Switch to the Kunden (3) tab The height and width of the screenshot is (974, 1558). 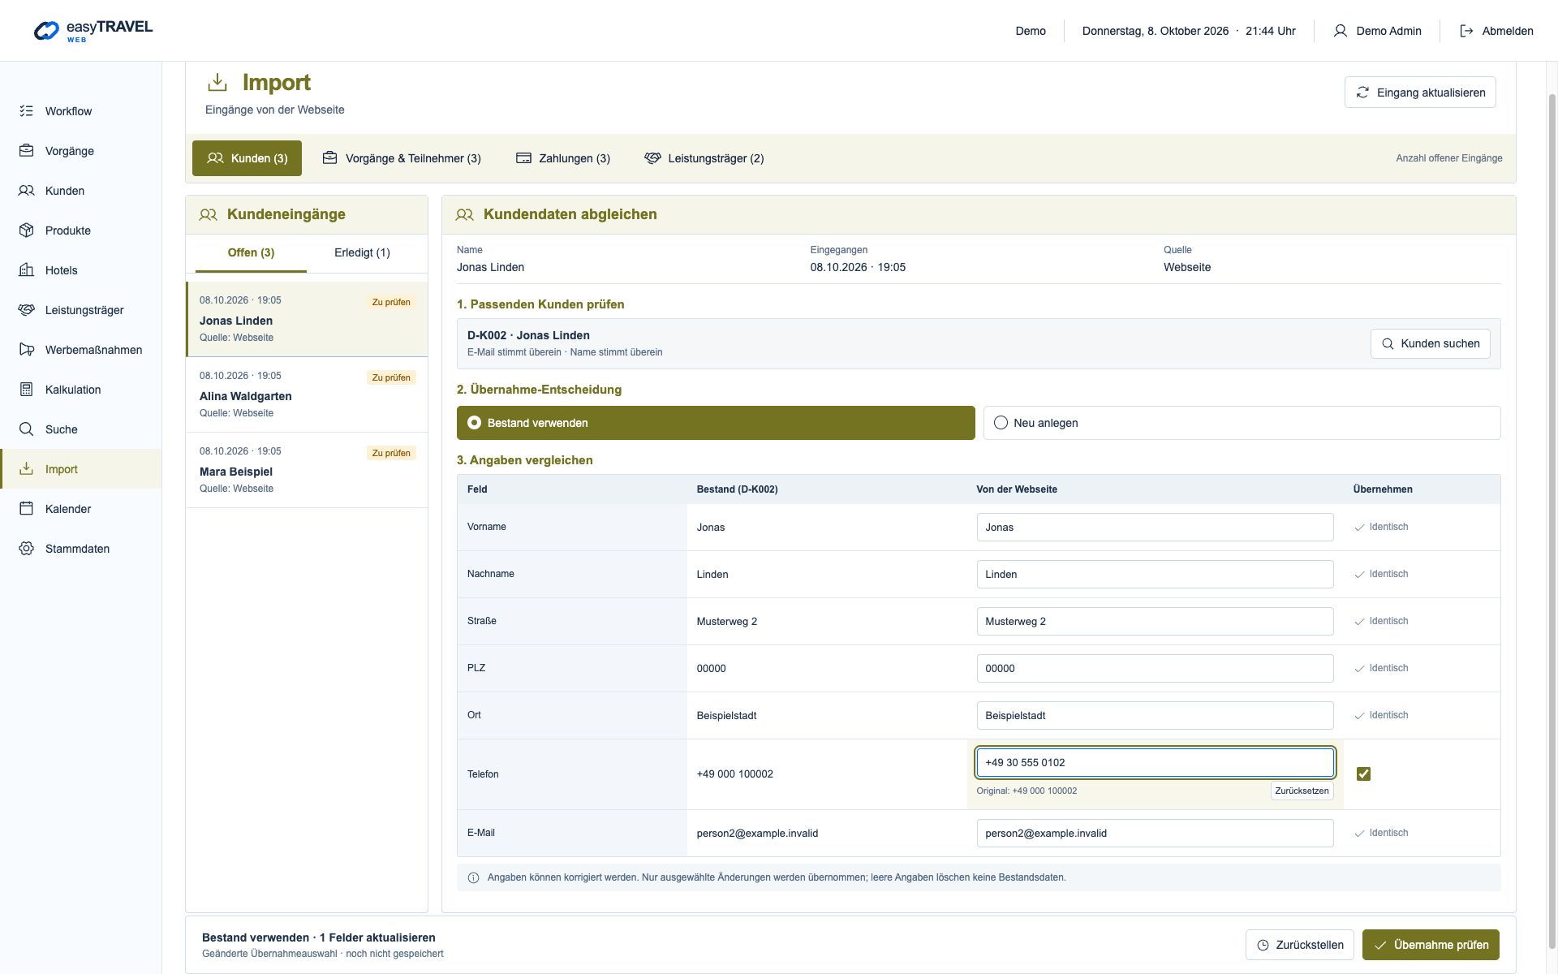(x=247, y=158)
